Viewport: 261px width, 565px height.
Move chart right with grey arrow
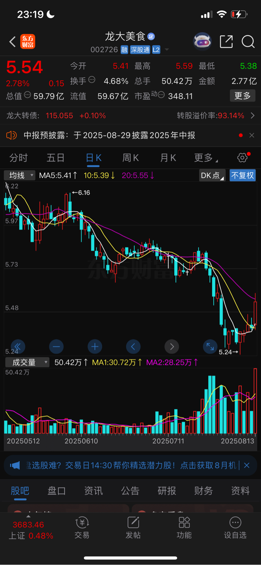click(172, 347)
